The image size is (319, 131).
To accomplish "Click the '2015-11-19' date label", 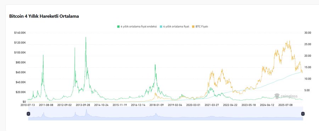I will click(x=120, y=105).
